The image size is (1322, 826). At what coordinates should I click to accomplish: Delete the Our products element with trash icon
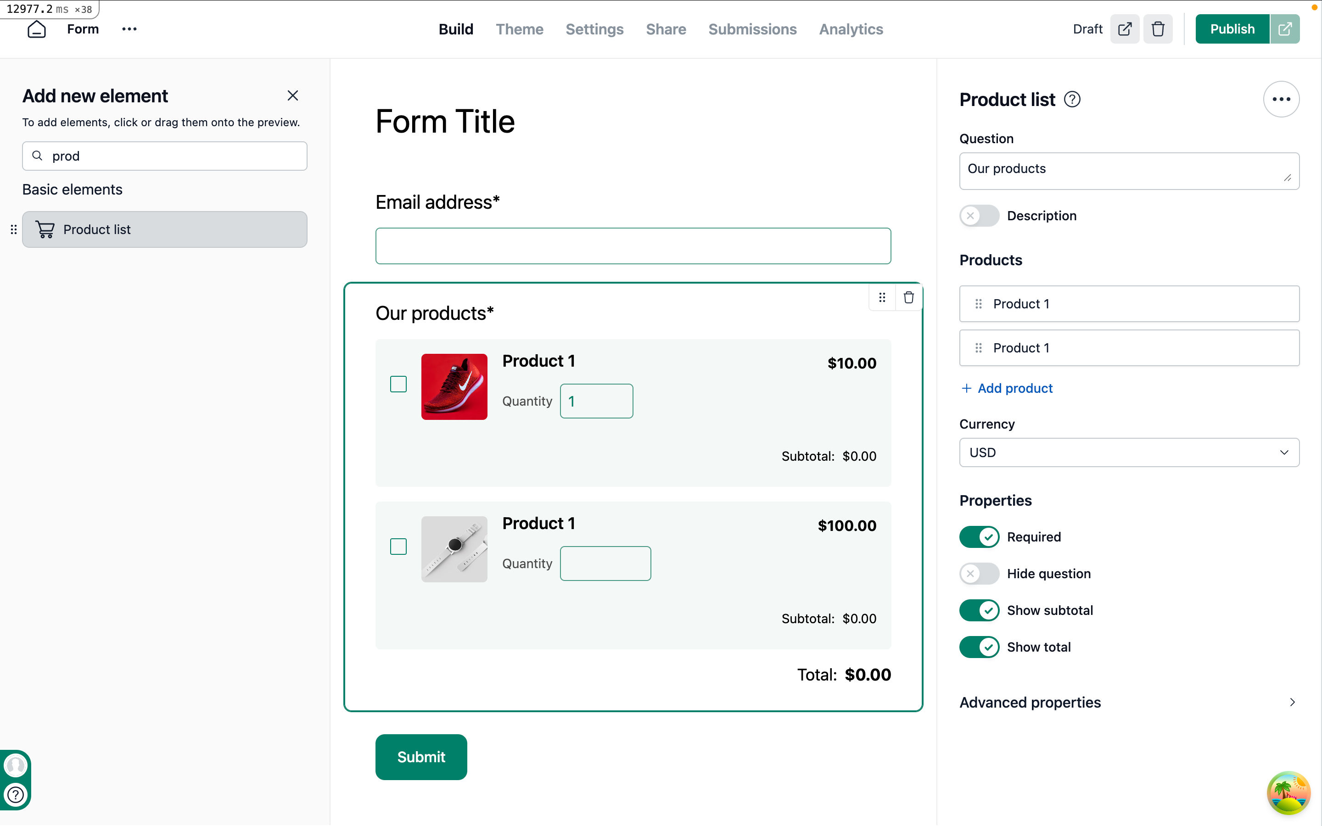(x=908, y=297)
